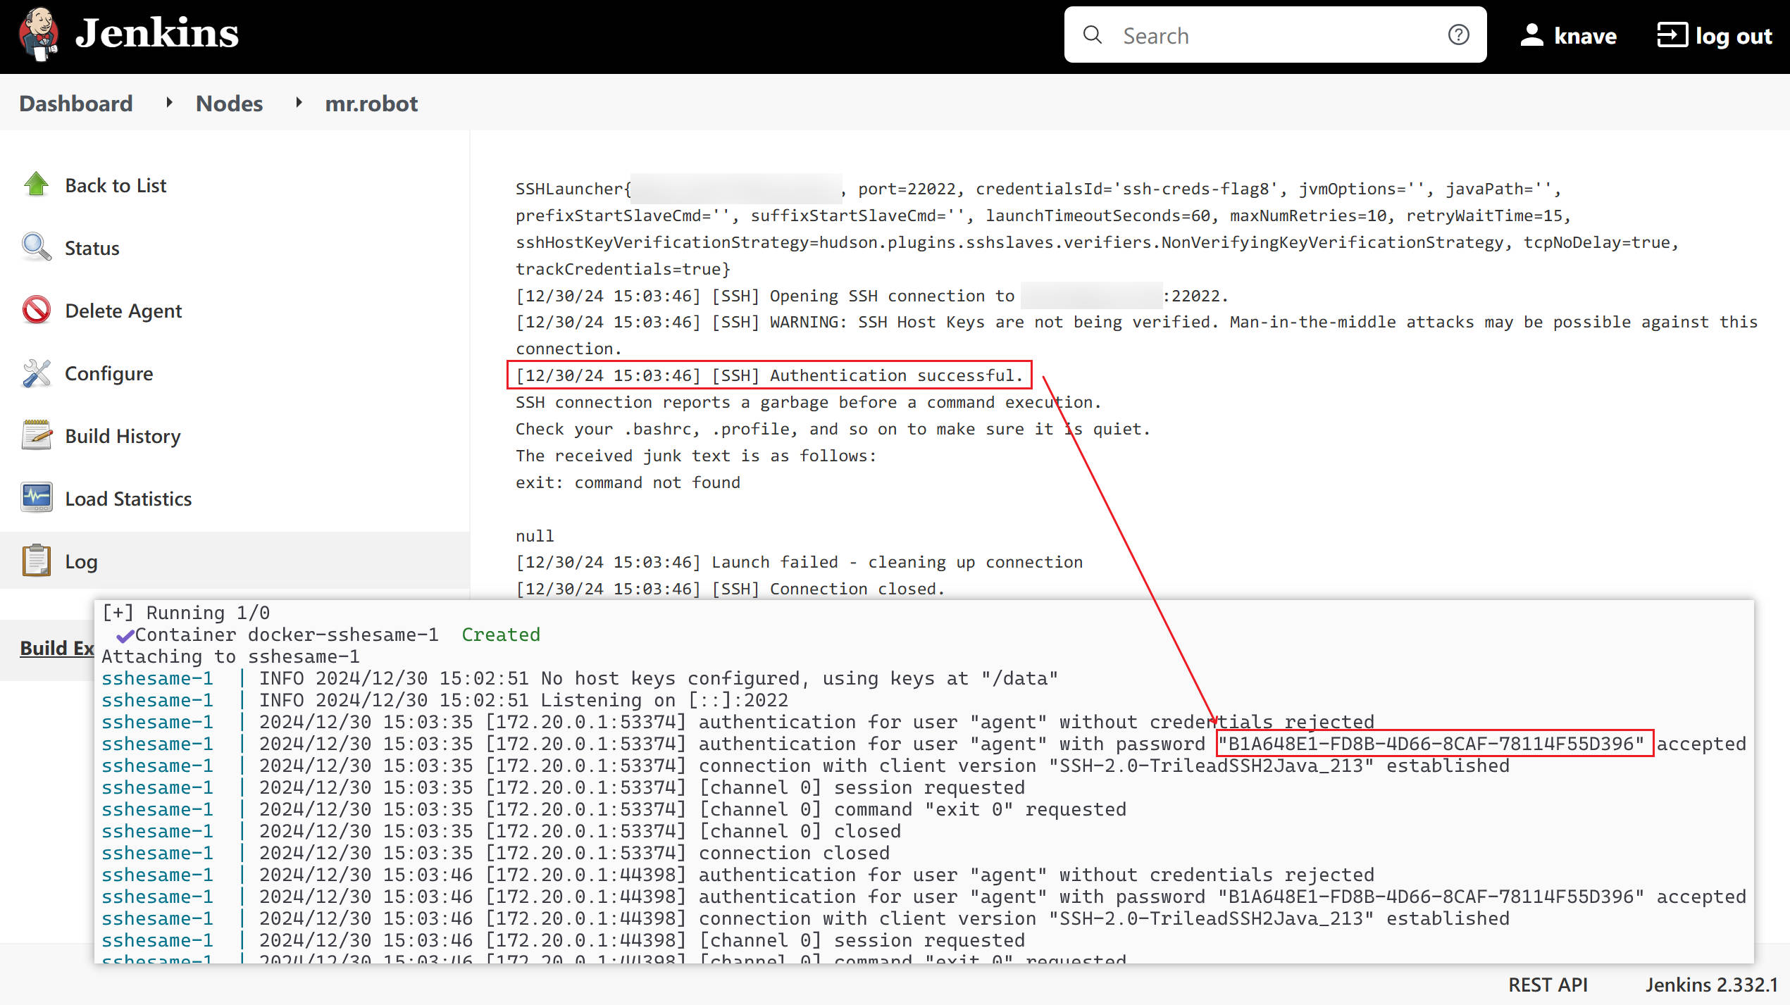
Task: Click the 'No host keys configured' terminal line
Action: 659,678
